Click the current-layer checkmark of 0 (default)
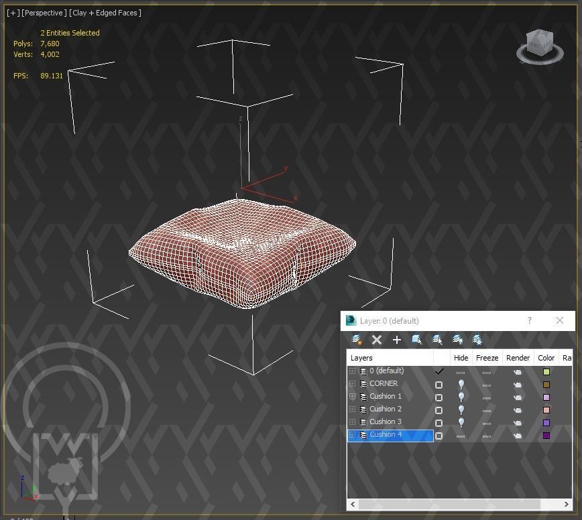This screenshot has height=520, width=582. 439,371
